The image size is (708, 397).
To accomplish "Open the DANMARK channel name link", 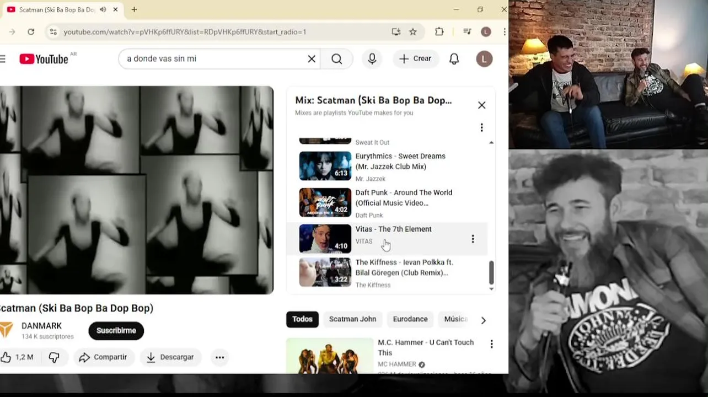I will pos(41,326).
